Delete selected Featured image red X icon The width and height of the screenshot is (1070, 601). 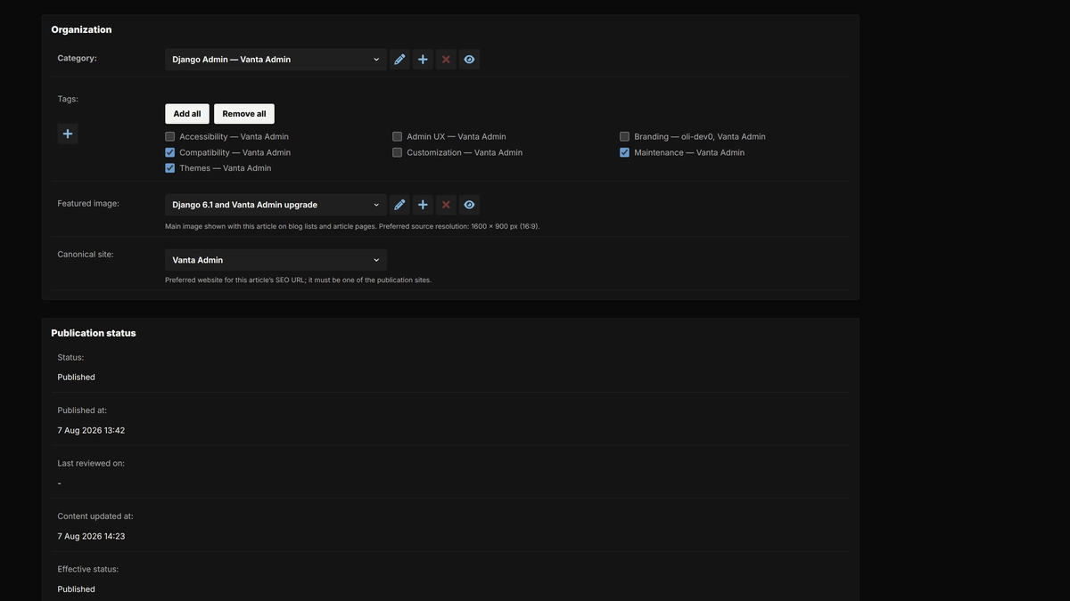(x=446, y=205)
